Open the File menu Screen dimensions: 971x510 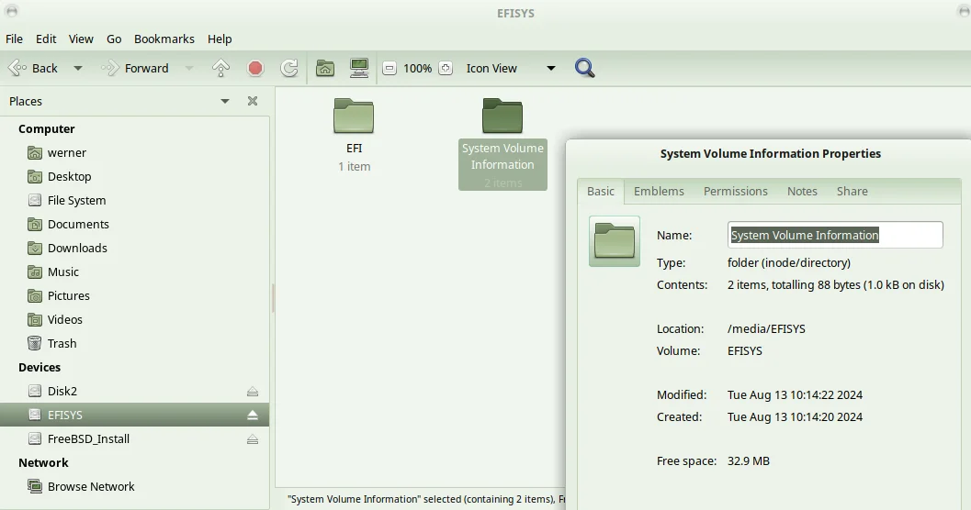[15, 39]
